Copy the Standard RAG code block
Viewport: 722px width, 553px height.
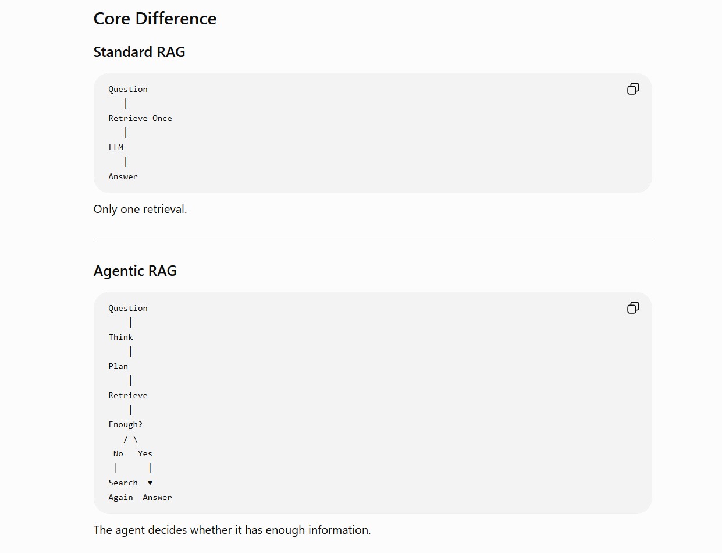pos(633,89)
